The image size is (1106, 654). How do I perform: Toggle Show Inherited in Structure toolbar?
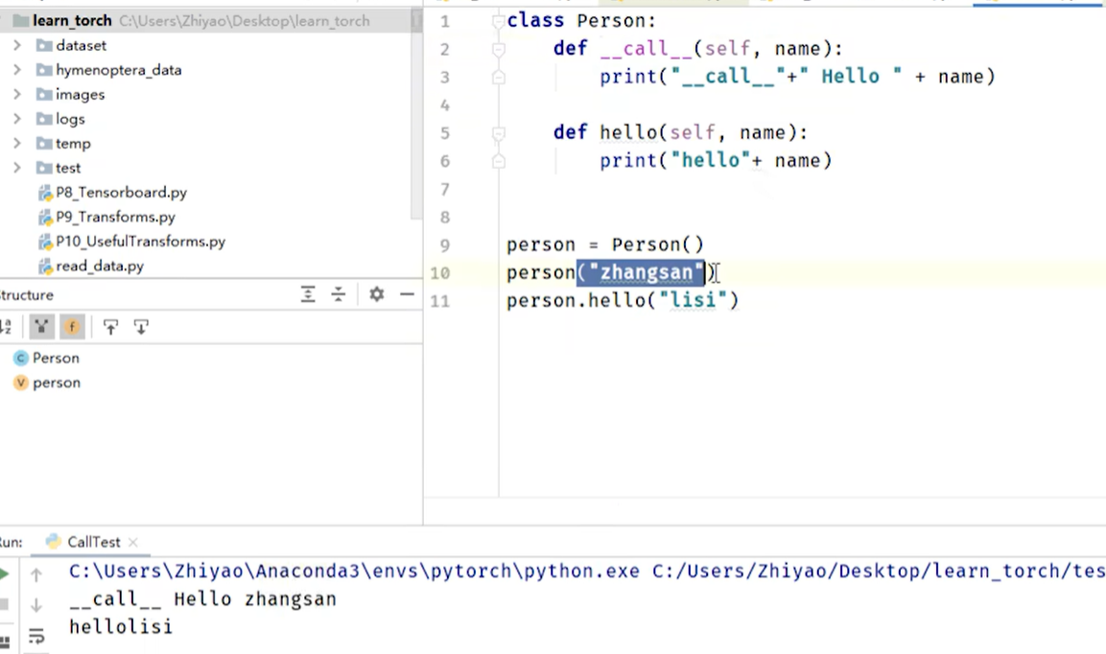41,327
